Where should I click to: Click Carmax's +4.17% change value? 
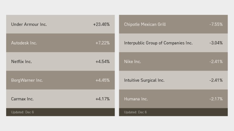pos(102,99)
